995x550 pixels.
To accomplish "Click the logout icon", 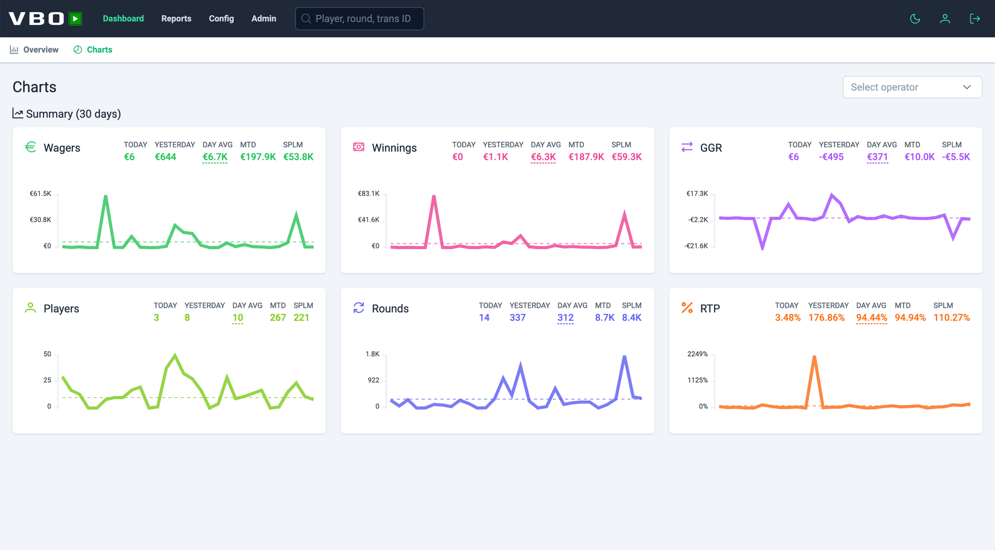I will pyautogui.click(x=975, y=19).
